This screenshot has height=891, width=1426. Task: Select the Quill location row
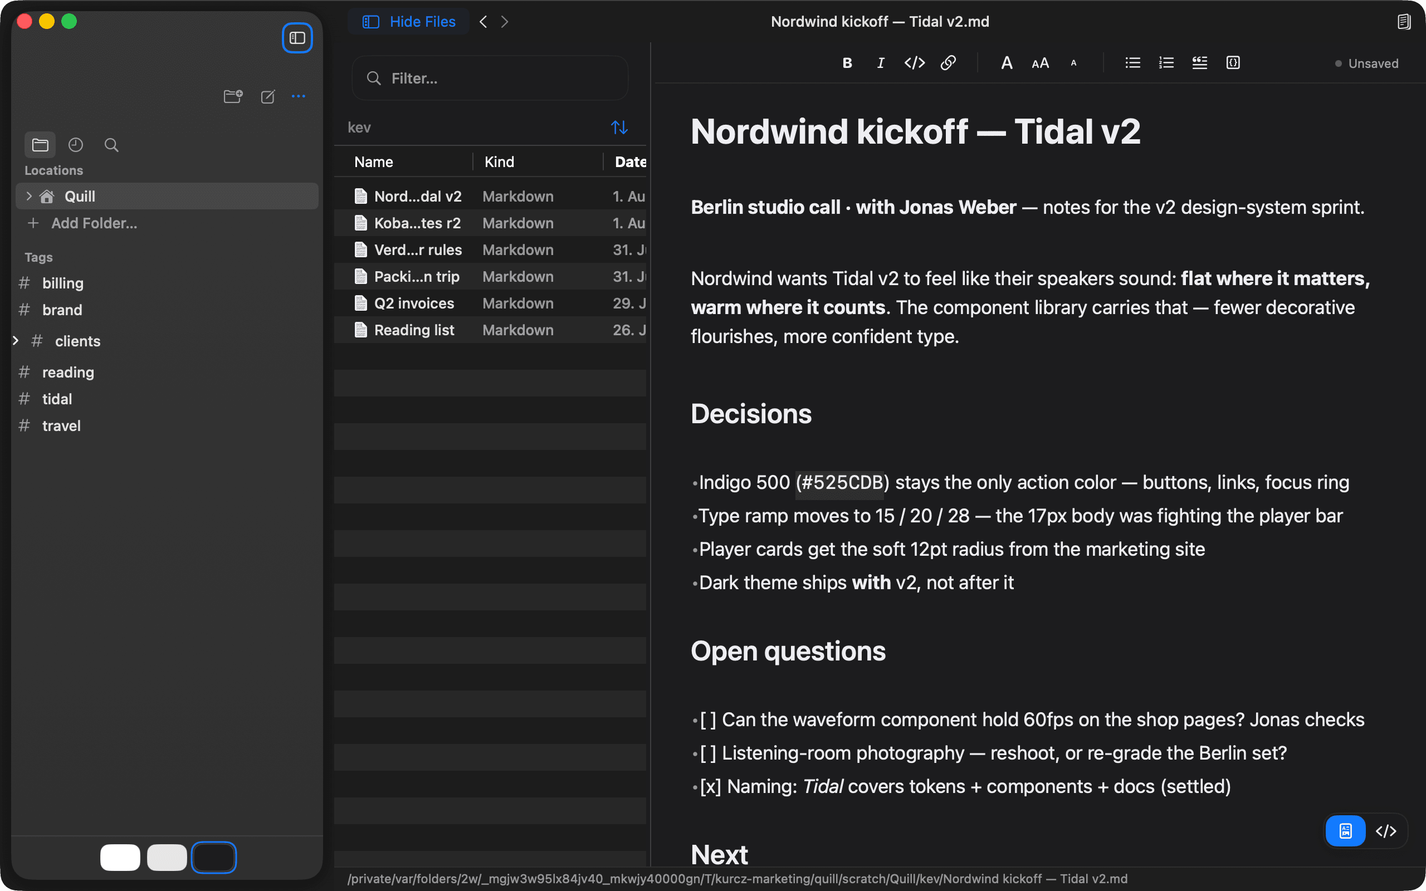pos(167,196)
